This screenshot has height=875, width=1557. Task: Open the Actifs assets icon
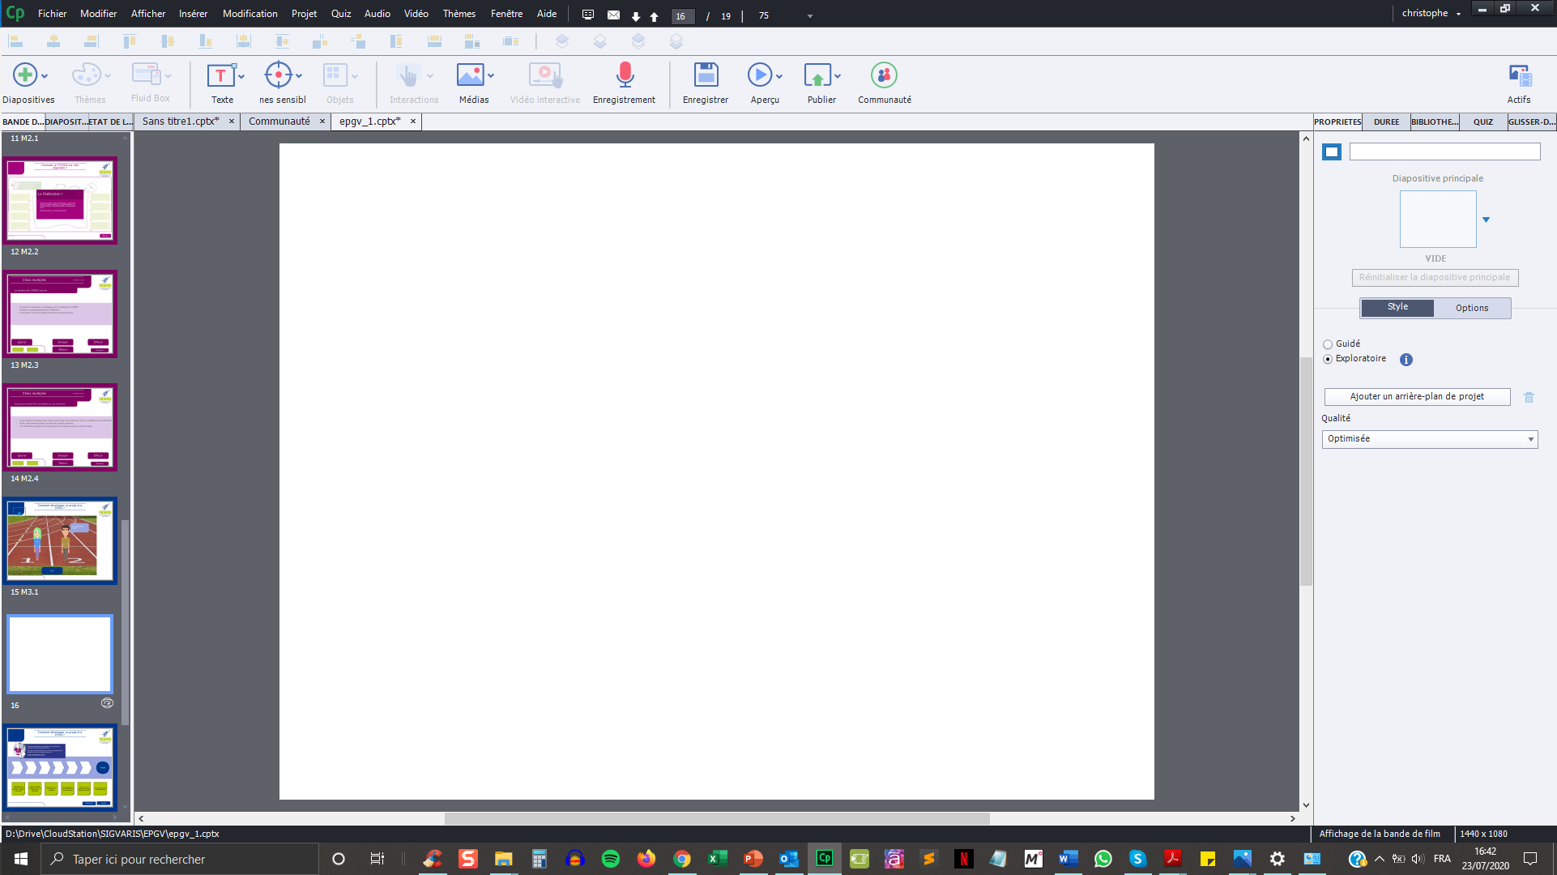[x=1519, y=75]
